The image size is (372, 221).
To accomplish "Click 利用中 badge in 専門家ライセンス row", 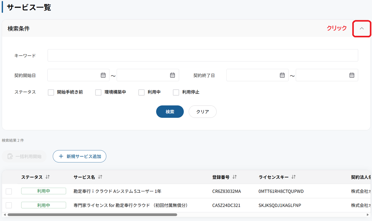I will click(x=43, y=205).
